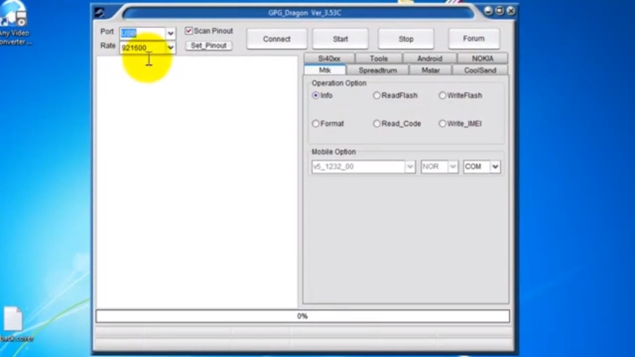Expand the v5_1232_00 mobile option dropdown
Screen dimensions: 635x357
pyautogui.click(x=410, y=167)
